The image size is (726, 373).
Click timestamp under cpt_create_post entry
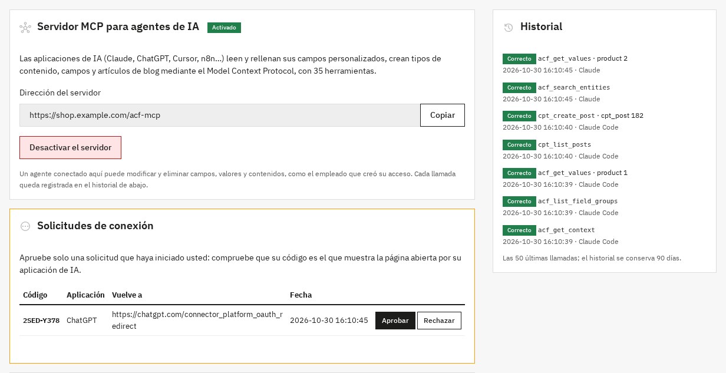(x=560, y=127)
